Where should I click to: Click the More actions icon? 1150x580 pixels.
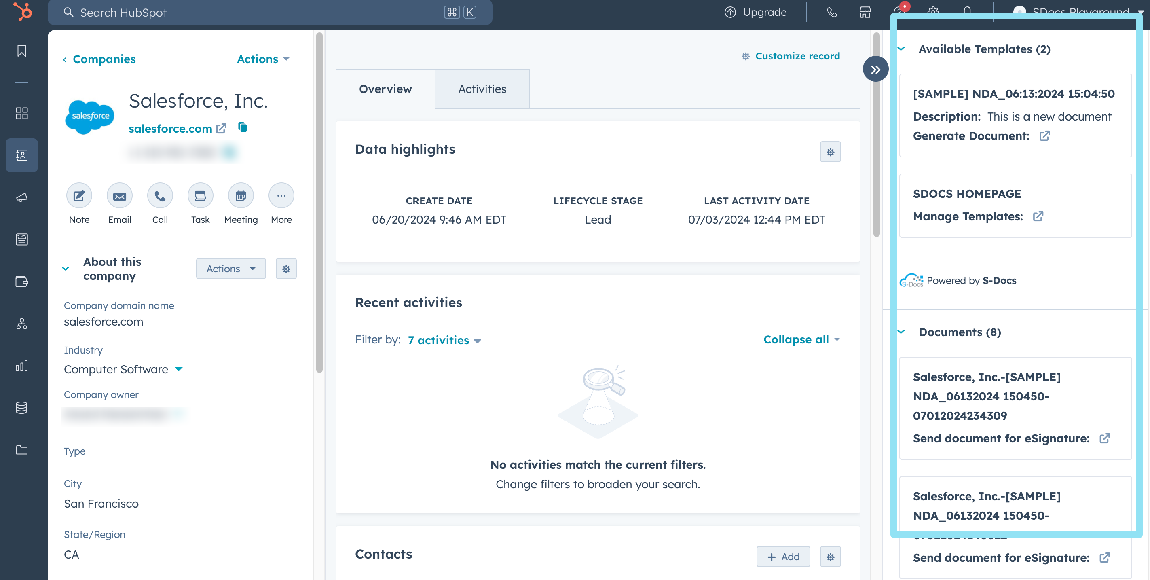pos(281,195)
